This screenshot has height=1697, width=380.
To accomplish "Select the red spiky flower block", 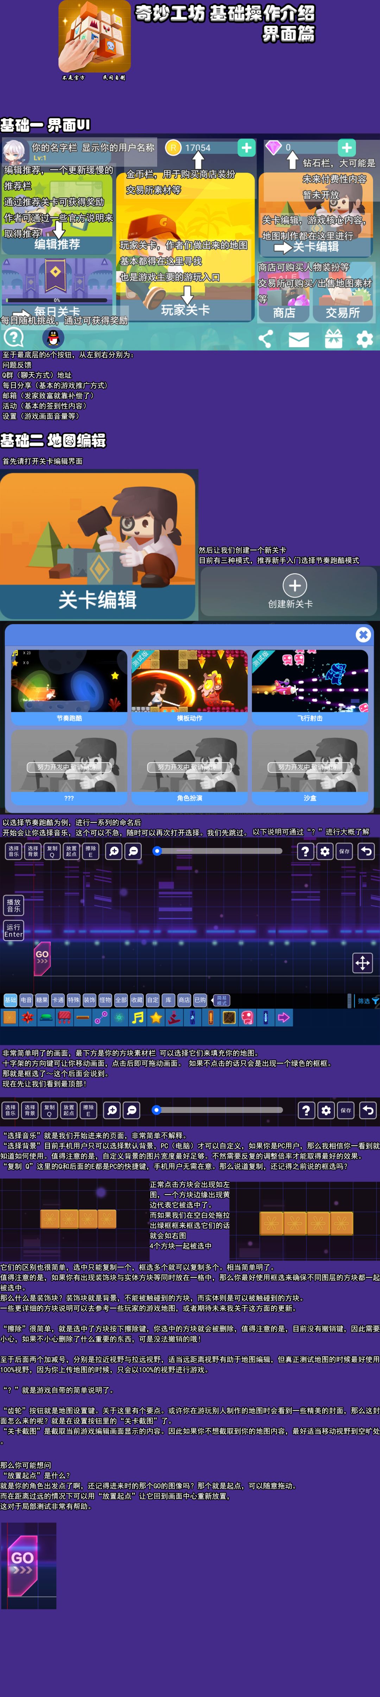I will [28, 1017].
